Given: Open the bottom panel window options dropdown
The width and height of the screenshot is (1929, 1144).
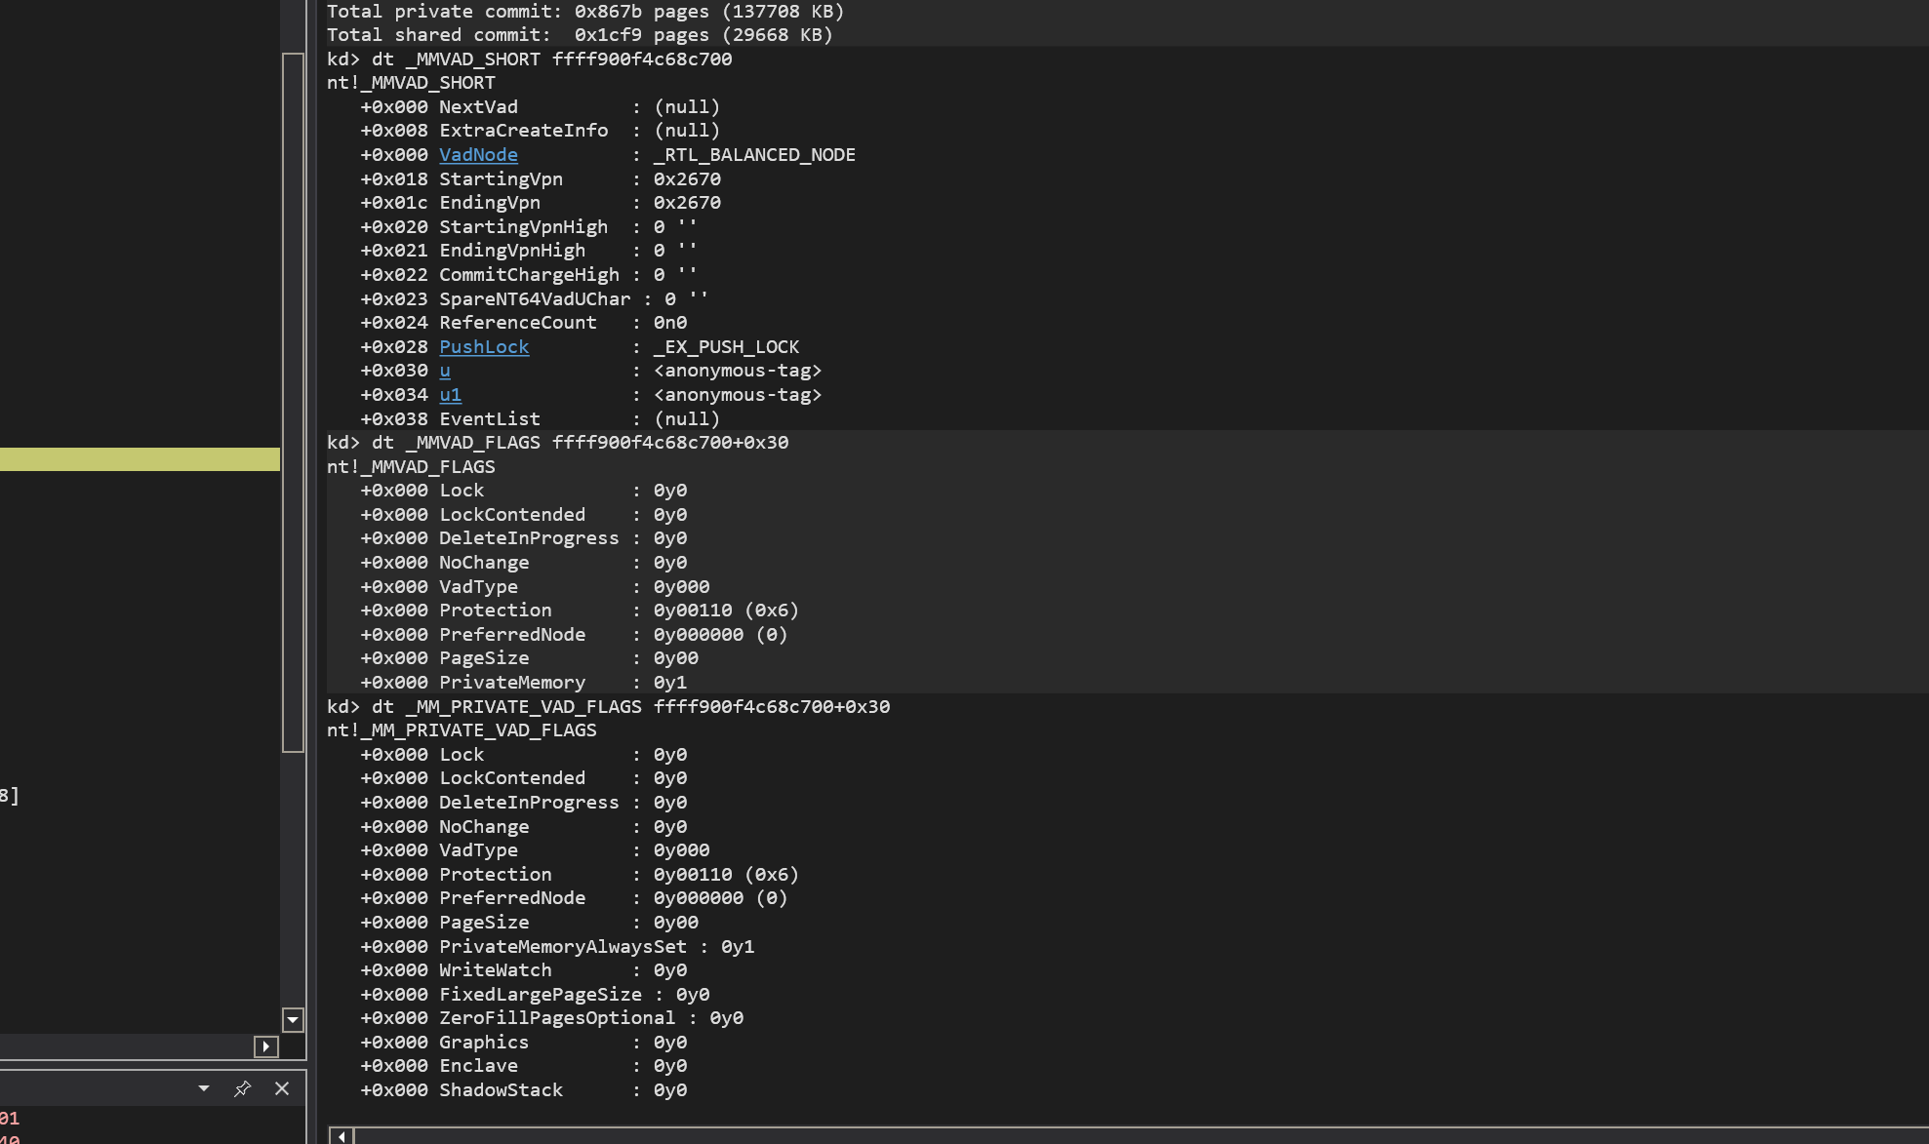Looking at the screenshot, I should (204, 1088).
